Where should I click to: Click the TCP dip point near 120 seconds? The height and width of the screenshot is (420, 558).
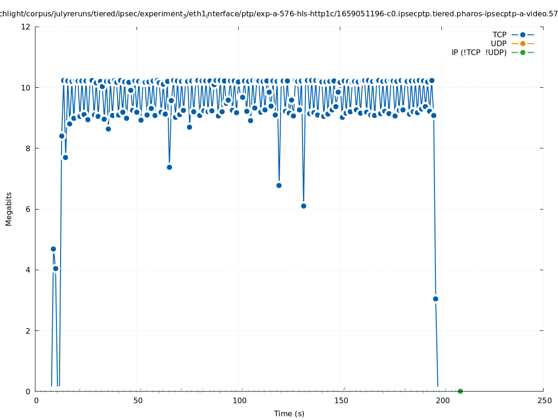(x=279, y=185)
